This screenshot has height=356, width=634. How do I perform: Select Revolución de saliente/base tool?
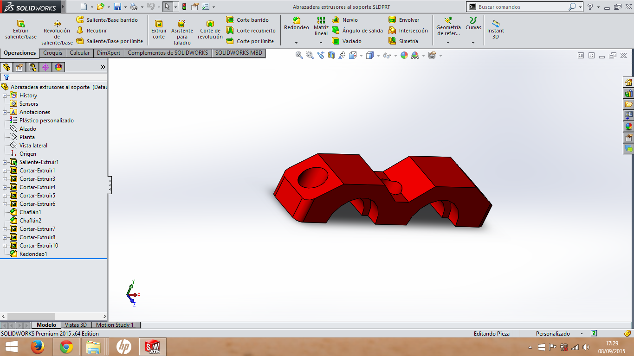57,32
